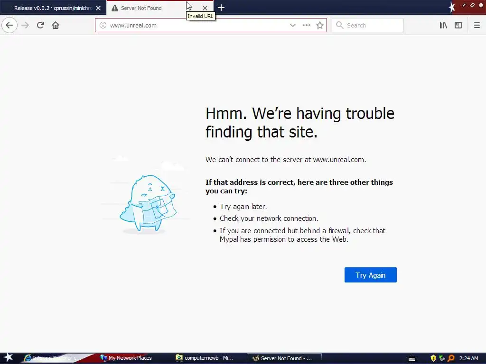Switch to computernewb taskbar window
Image resolution: width=486 pixels, height=364 pixels.
point(205,358)
